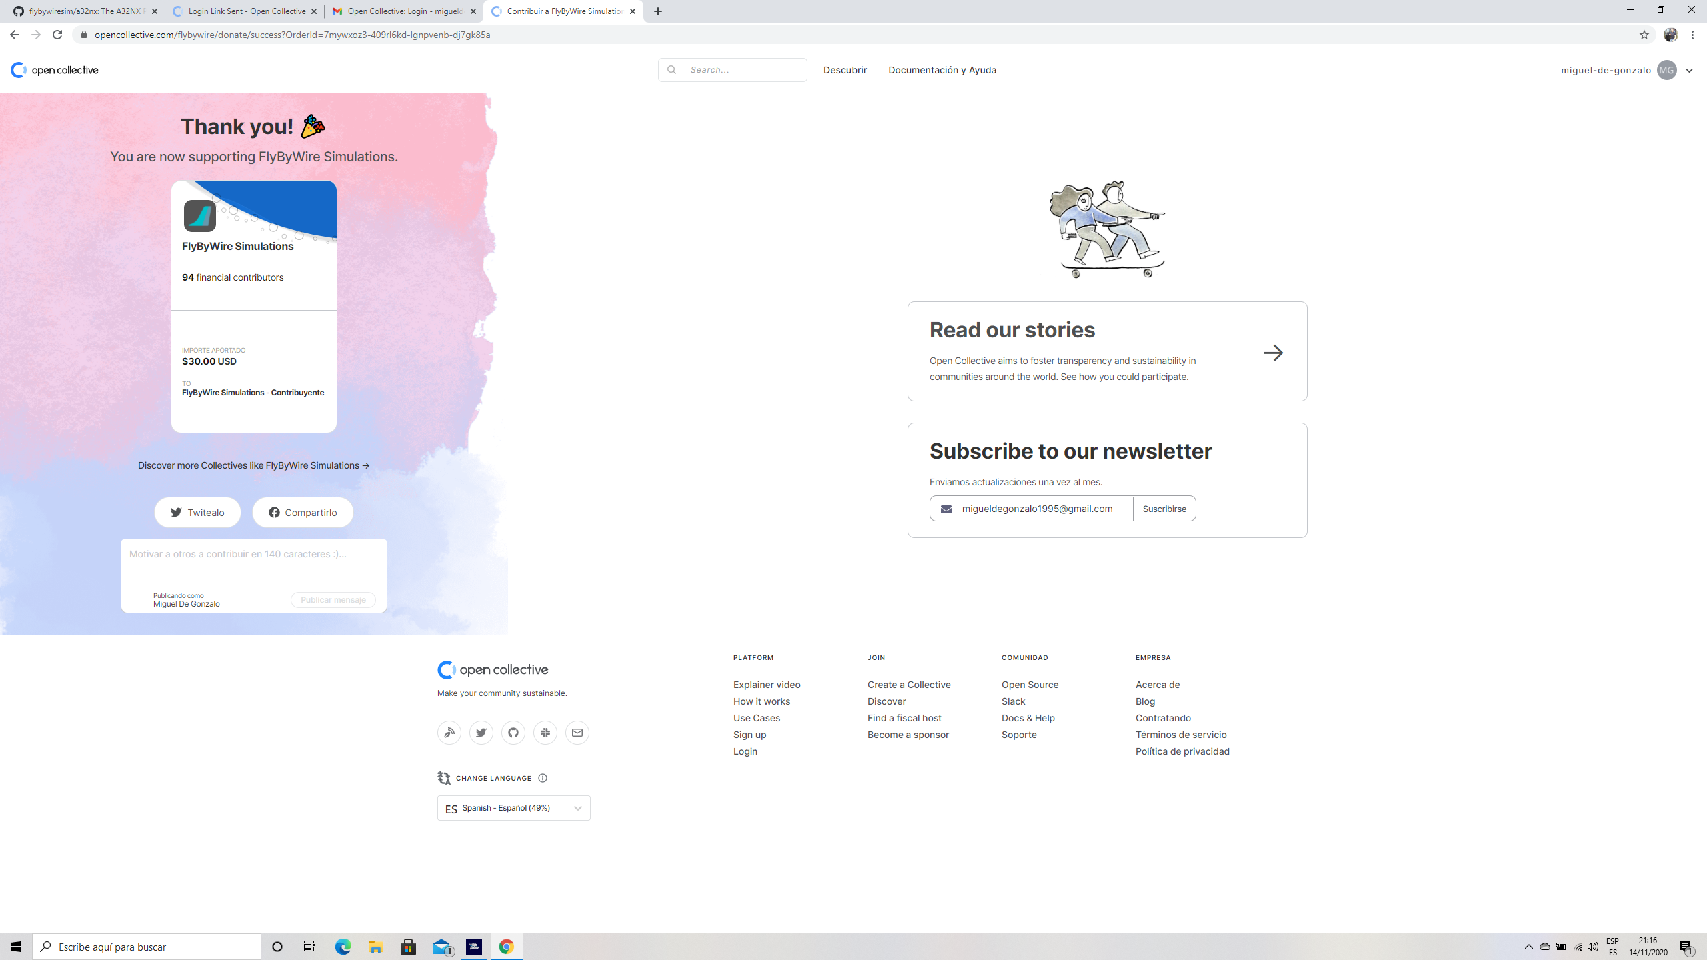The image size is (1707, 960).
Task: Open the footer Slack icon
Action: point(545,733)
